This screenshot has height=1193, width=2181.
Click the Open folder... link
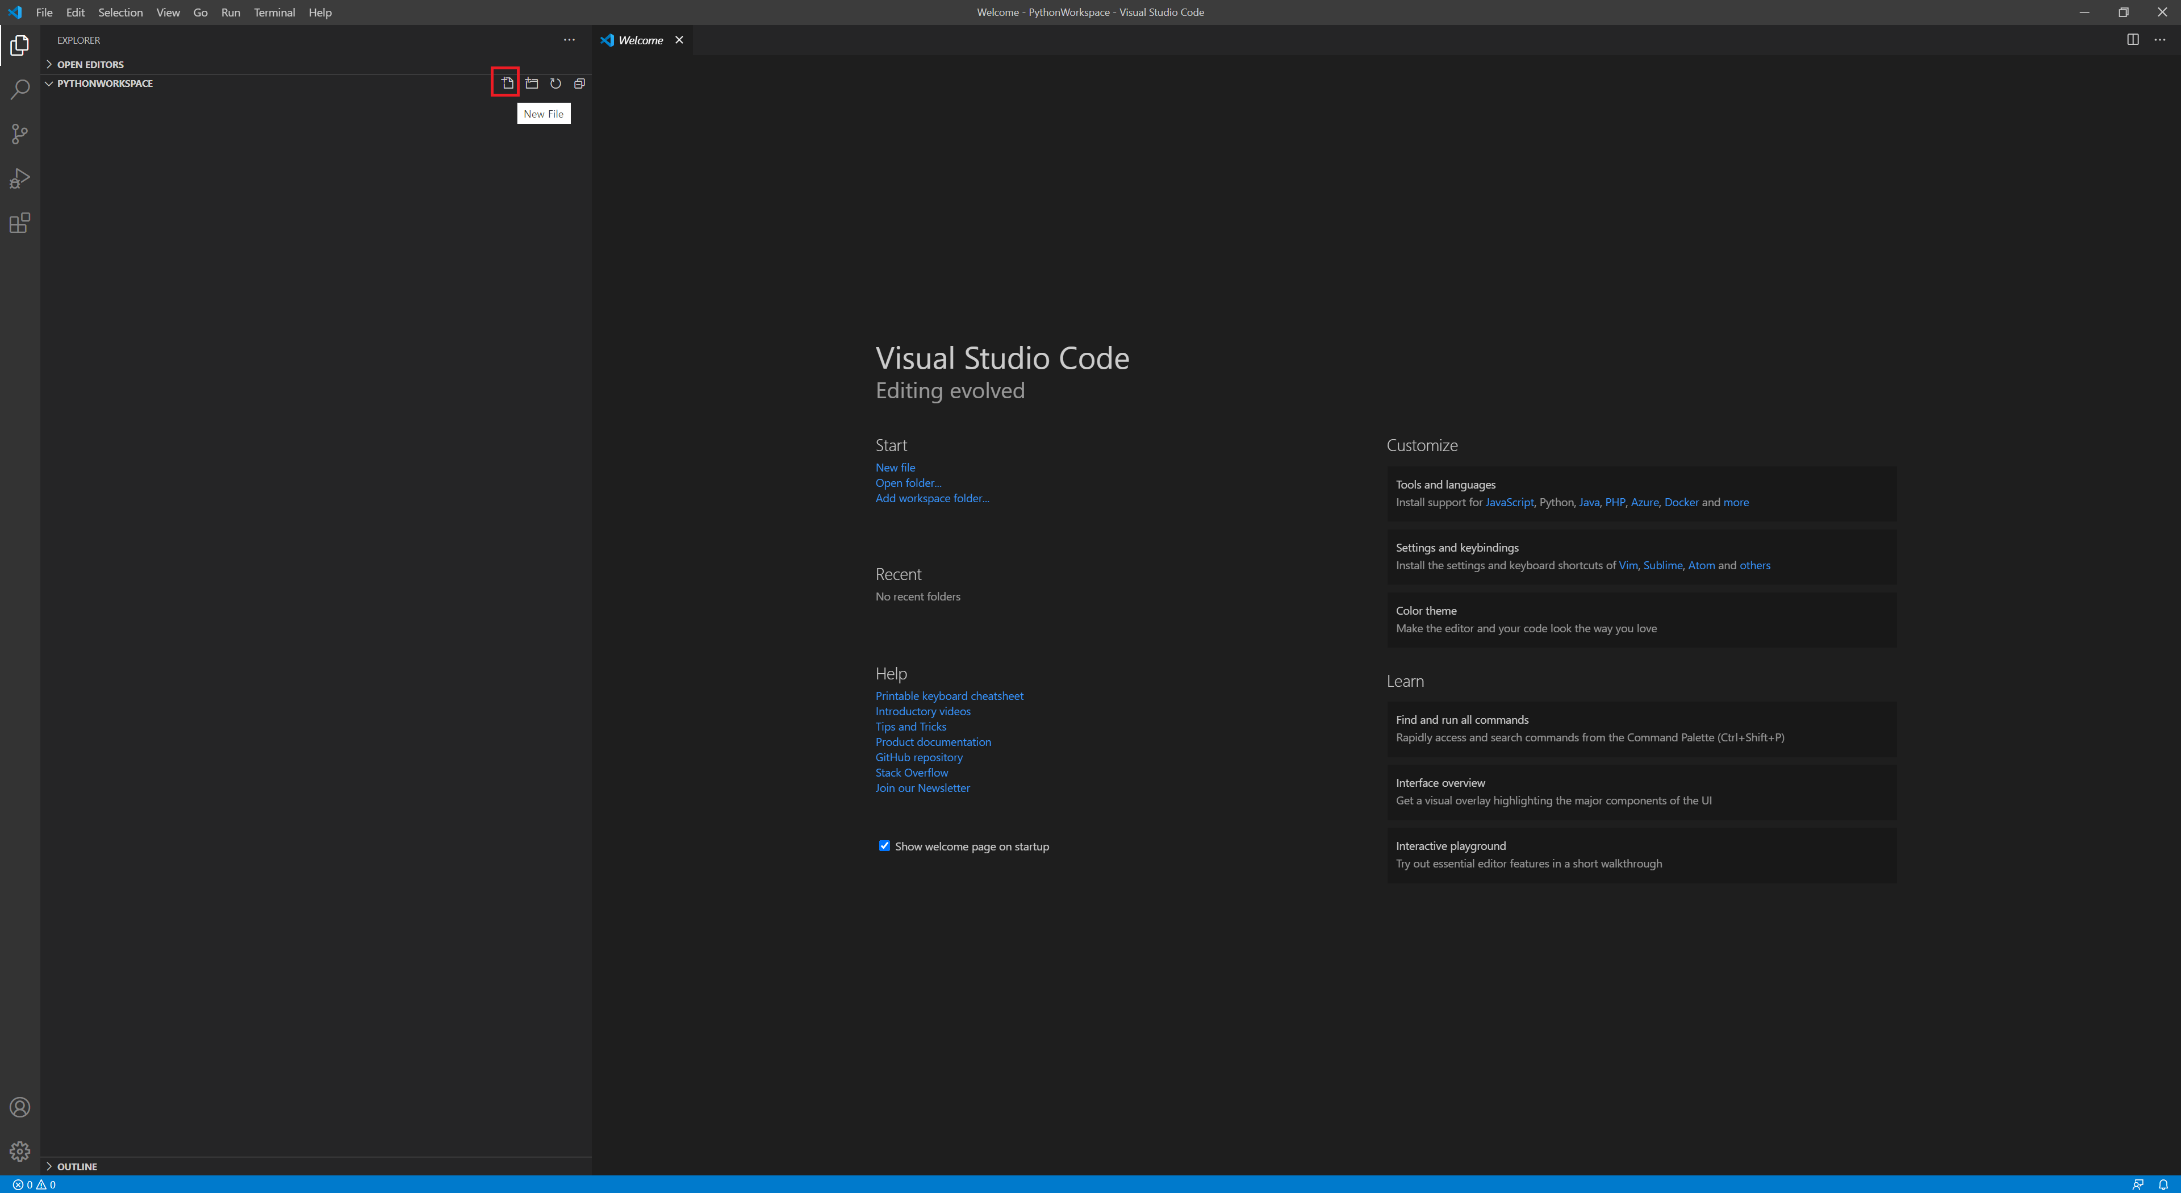coord(908,483)
